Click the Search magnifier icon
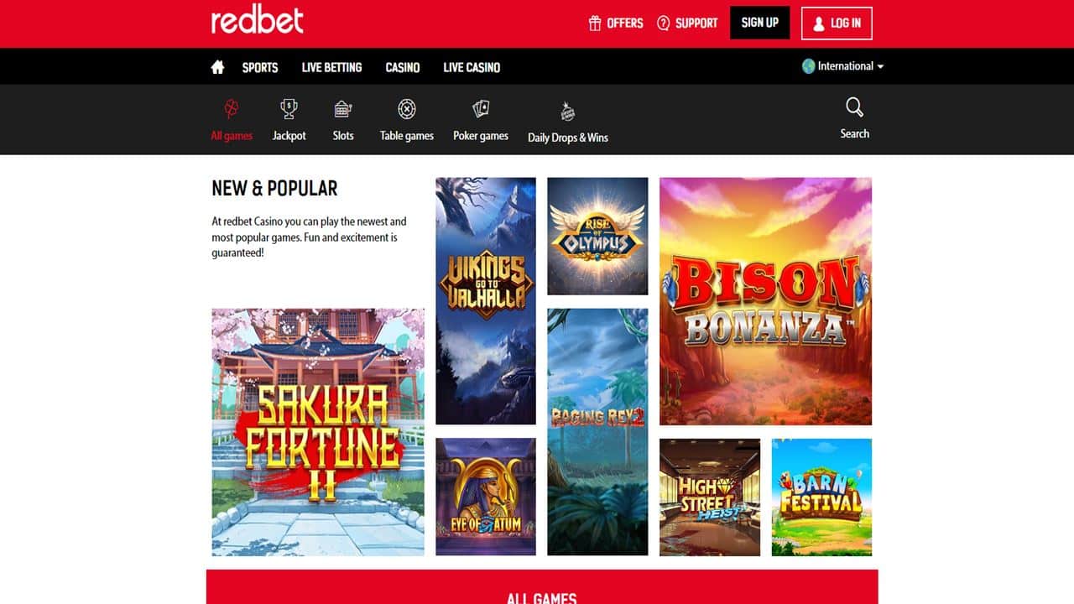This screenshot has width=1074, height=604. click(854, 107)
